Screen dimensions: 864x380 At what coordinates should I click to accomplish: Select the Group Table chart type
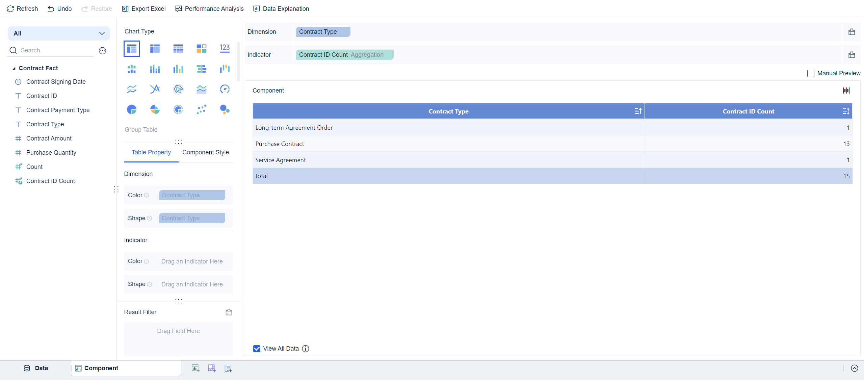[132, 49]
